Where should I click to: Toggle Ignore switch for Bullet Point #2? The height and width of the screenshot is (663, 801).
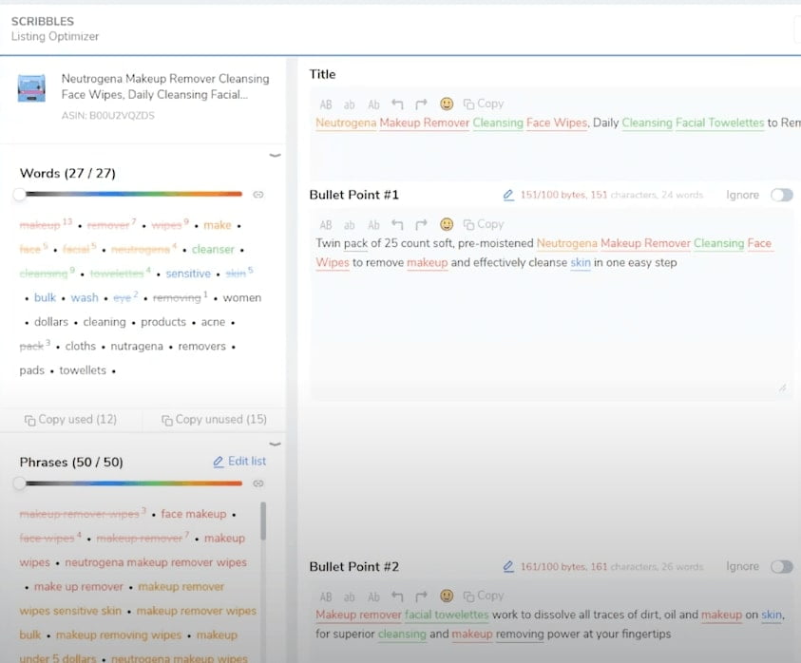pyautogui.click(x=782, y=566)
